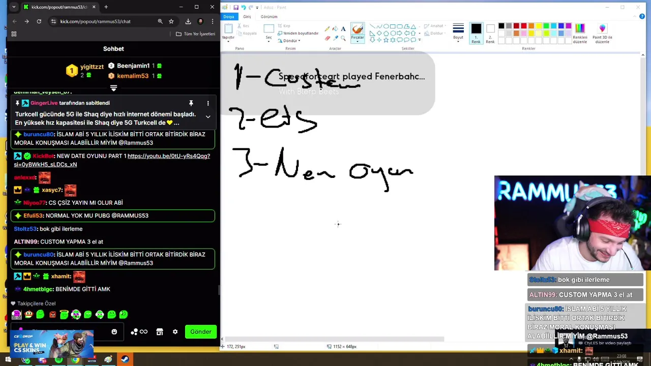Collapse the gift leaderboard arrow

click(113, 88)
